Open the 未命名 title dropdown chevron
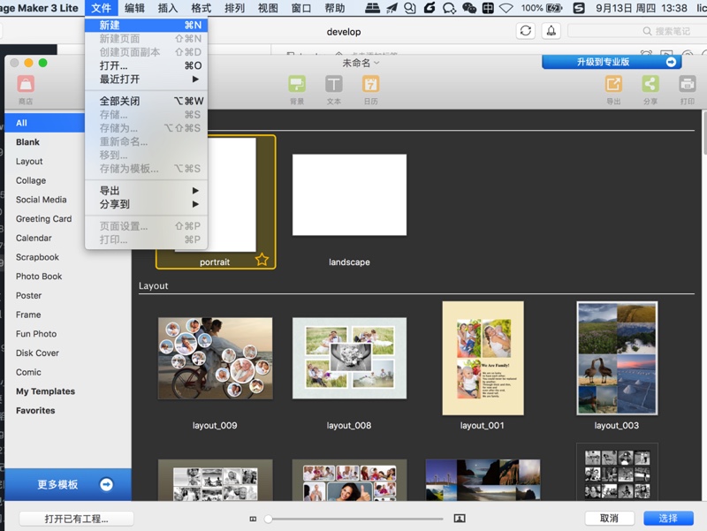 tap(376, 63)
